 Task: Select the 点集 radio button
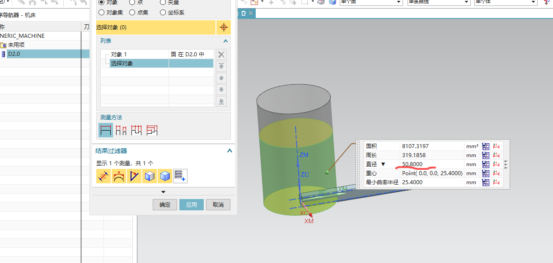pyautogui.click(x=132, y=13)
